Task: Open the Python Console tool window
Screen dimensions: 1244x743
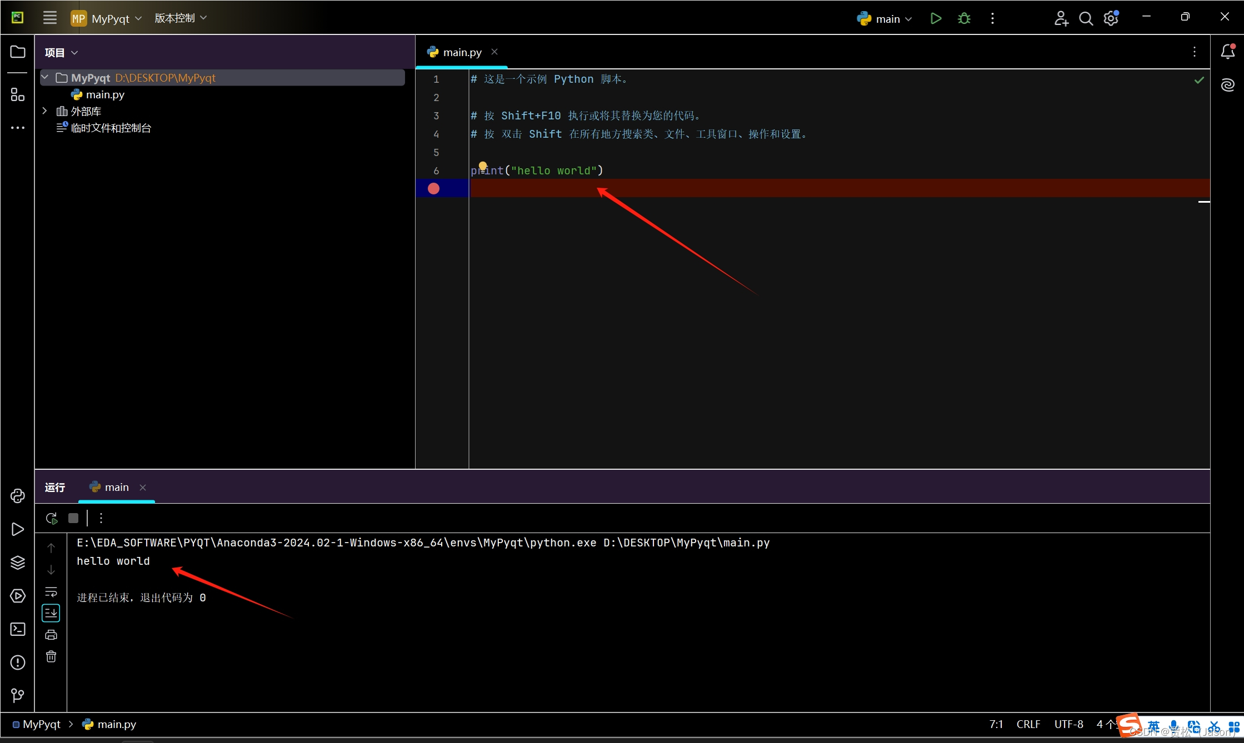Action: (17, 496)
